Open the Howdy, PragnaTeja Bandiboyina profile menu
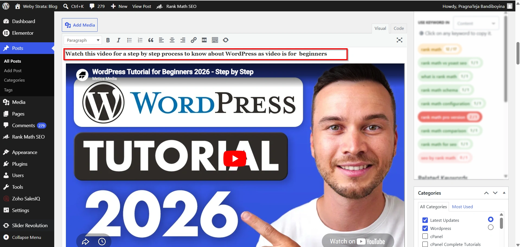The width and height of the screenshot is (520, 247). [x=477, y=6]
